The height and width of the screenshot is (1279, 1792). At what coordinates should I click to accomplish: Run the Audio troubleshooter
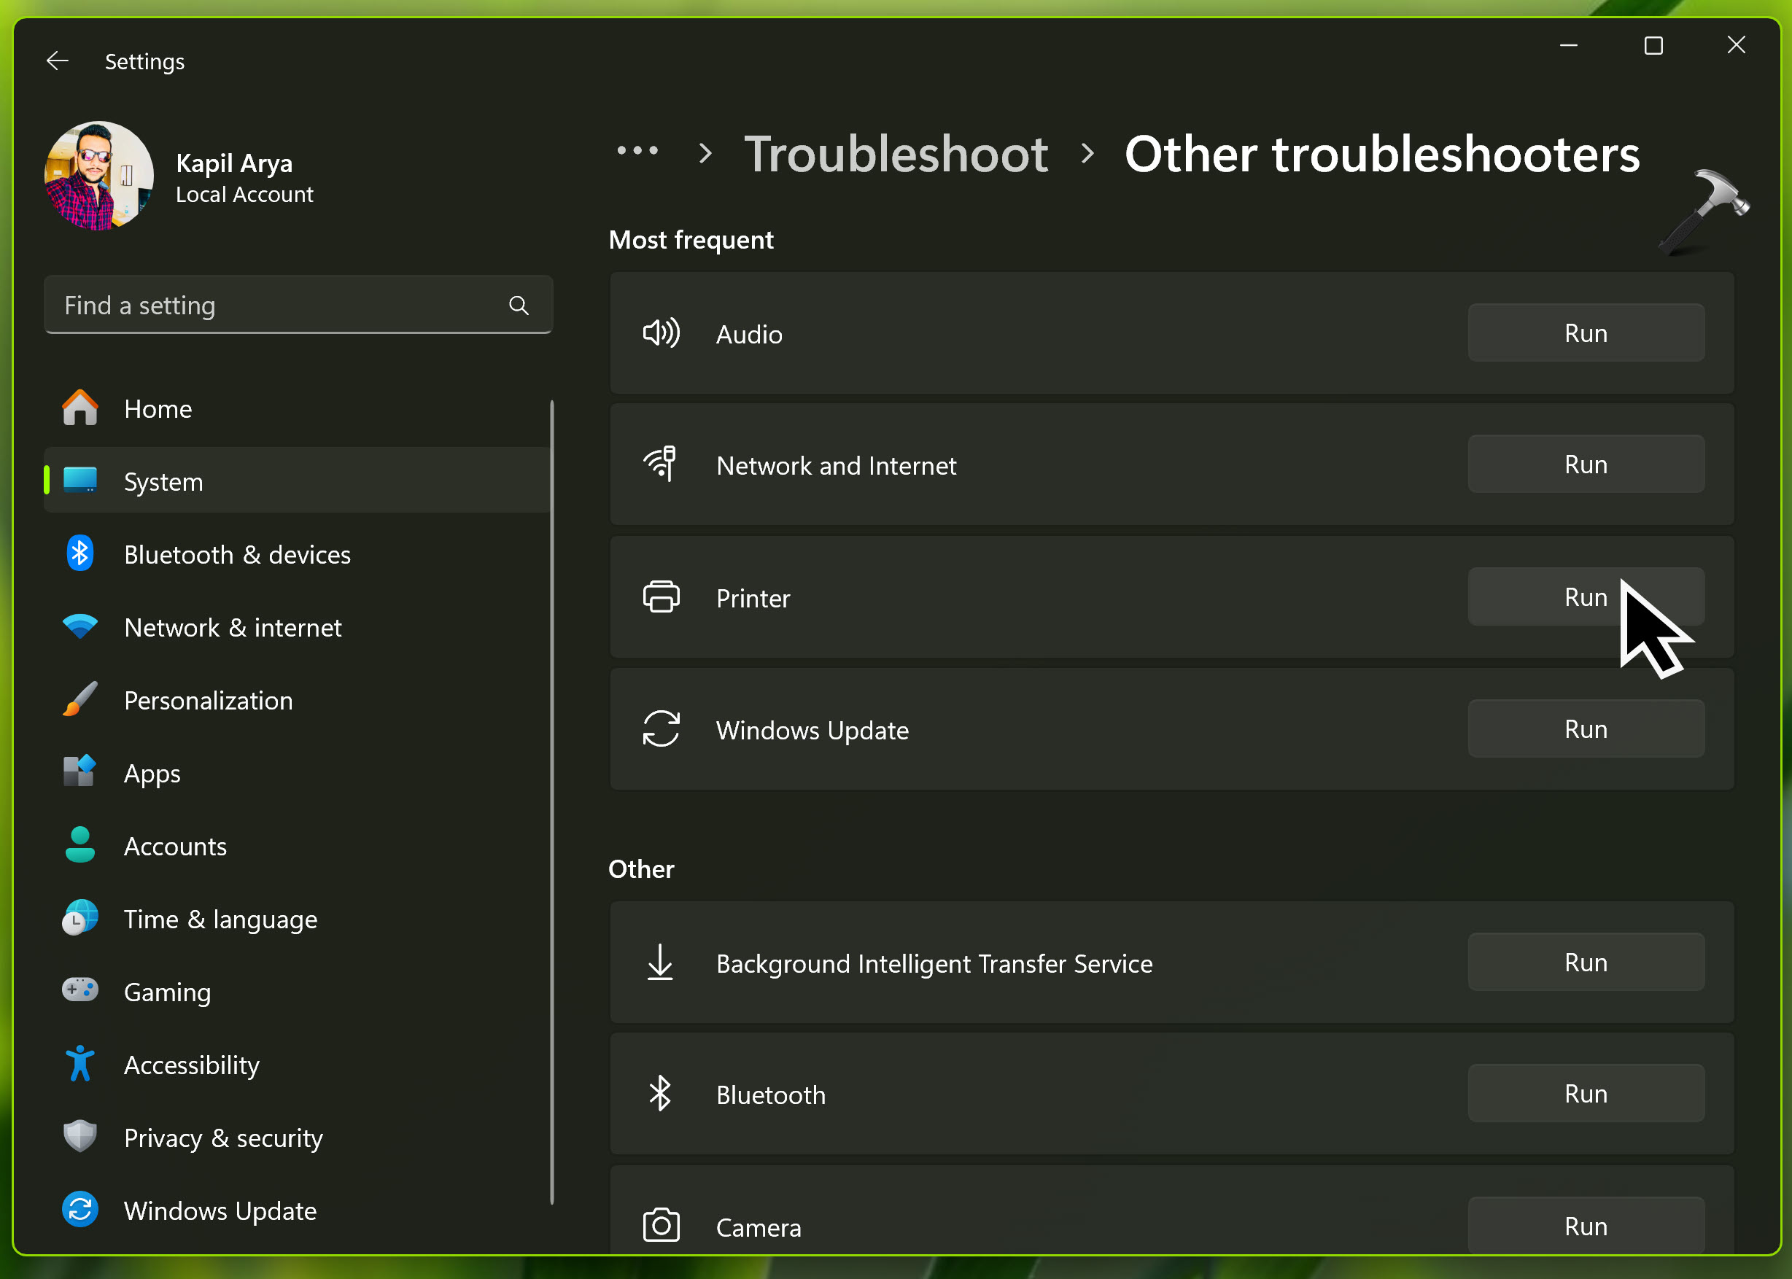click(1585, 333)
